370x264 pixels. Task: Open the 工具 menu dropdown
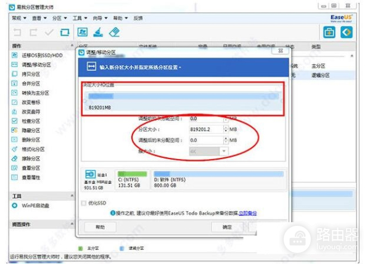pos(78,19)
